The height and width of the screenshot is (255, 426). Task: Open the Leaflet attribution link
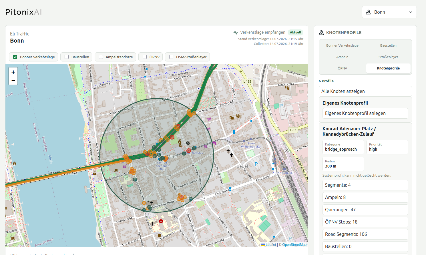(269, 245)
